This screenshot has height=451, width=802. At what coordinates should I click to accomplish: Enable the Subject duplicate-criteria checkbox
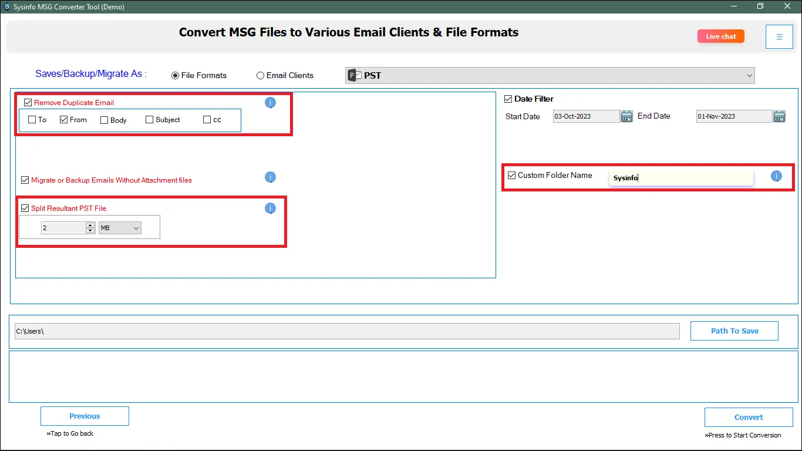(150, 120)
